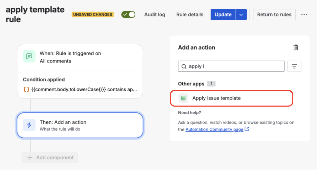This screenshot has height=170, width=317.
Task: Delete action using the trash icon
Action: click(296, 47)
